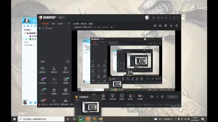Open the settings gear in bottom bar
218x122 pixels.
(x=162, y=97)
